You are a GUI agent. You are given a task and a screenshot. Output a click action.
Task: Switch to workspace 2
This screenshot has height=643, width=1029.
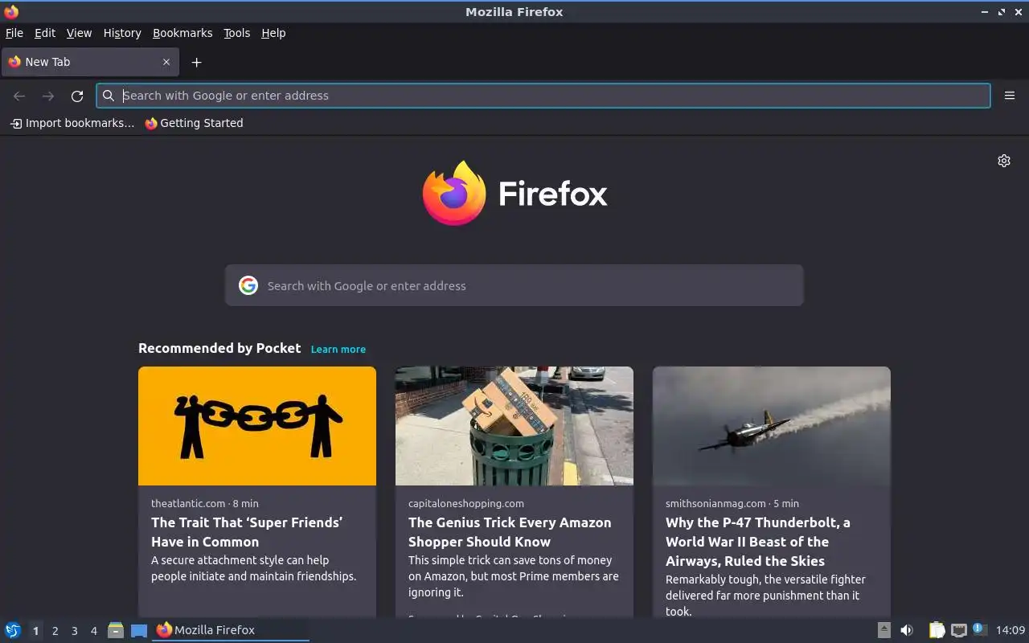click(x=55, y=631)
